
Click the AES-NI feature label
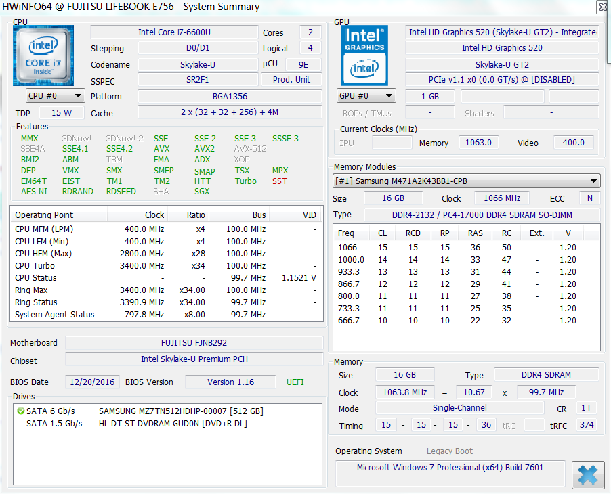tap(35, 192)
